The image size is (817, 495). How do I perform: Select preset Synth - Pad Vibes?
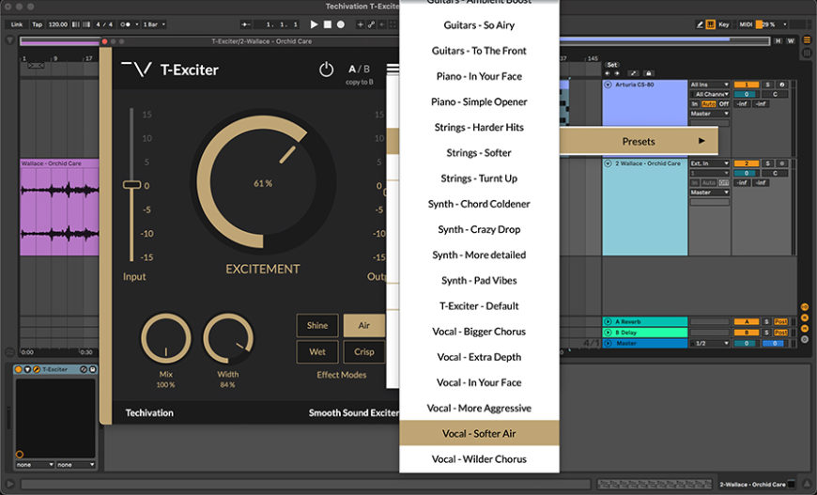[x=479, y=280]
